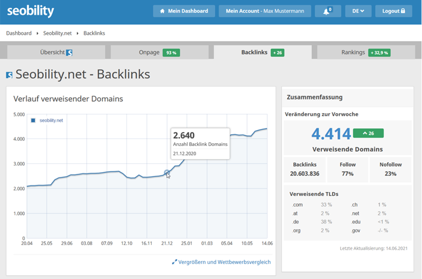Open the DE language dropdown
Viewport: 422px width, 279px height.
358,11
